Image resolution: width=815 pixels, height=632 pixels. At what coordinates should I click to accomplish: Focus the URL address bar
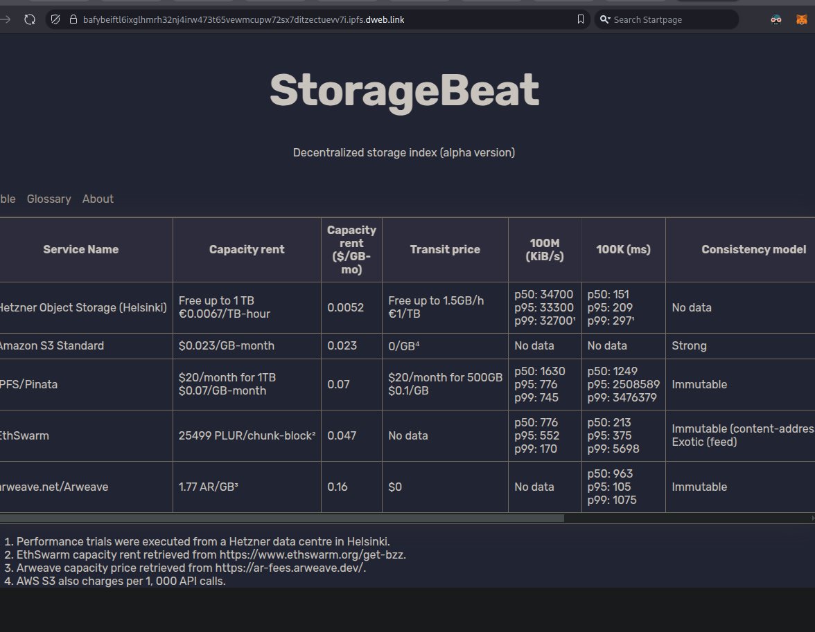point(318,20)
